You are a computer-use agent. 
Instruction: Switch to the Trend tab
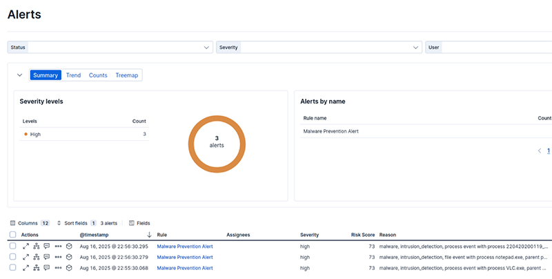click(73, 75)
